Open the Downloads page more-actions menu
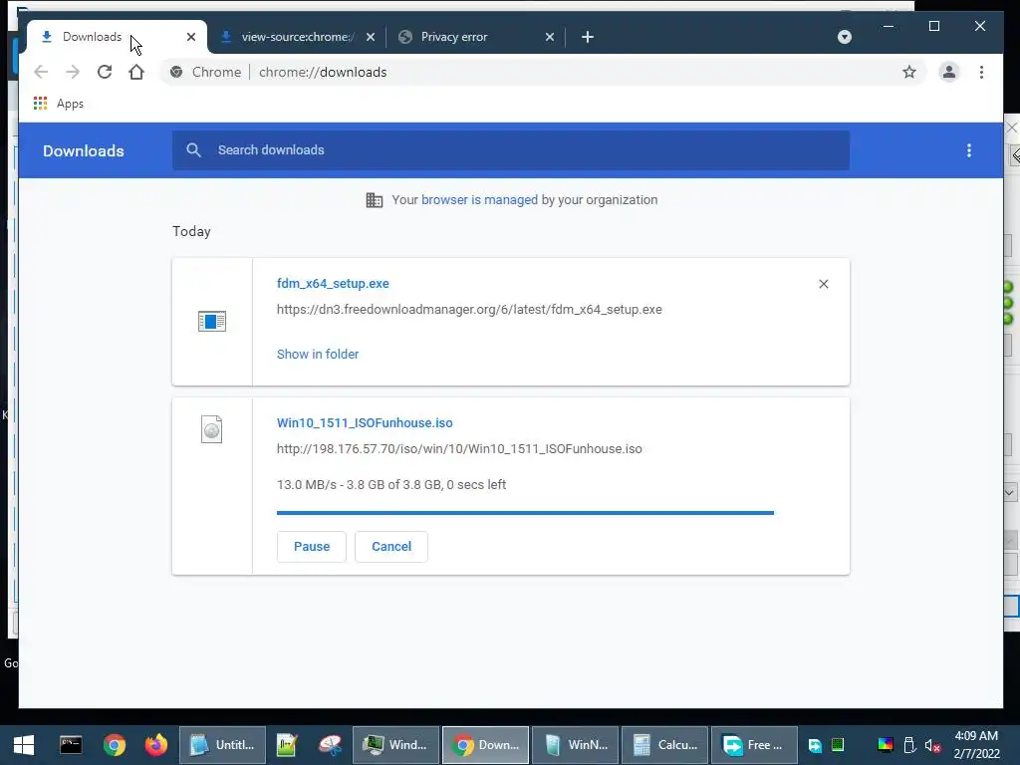Viewport: 1020px width, 765px height. (968, 151)
